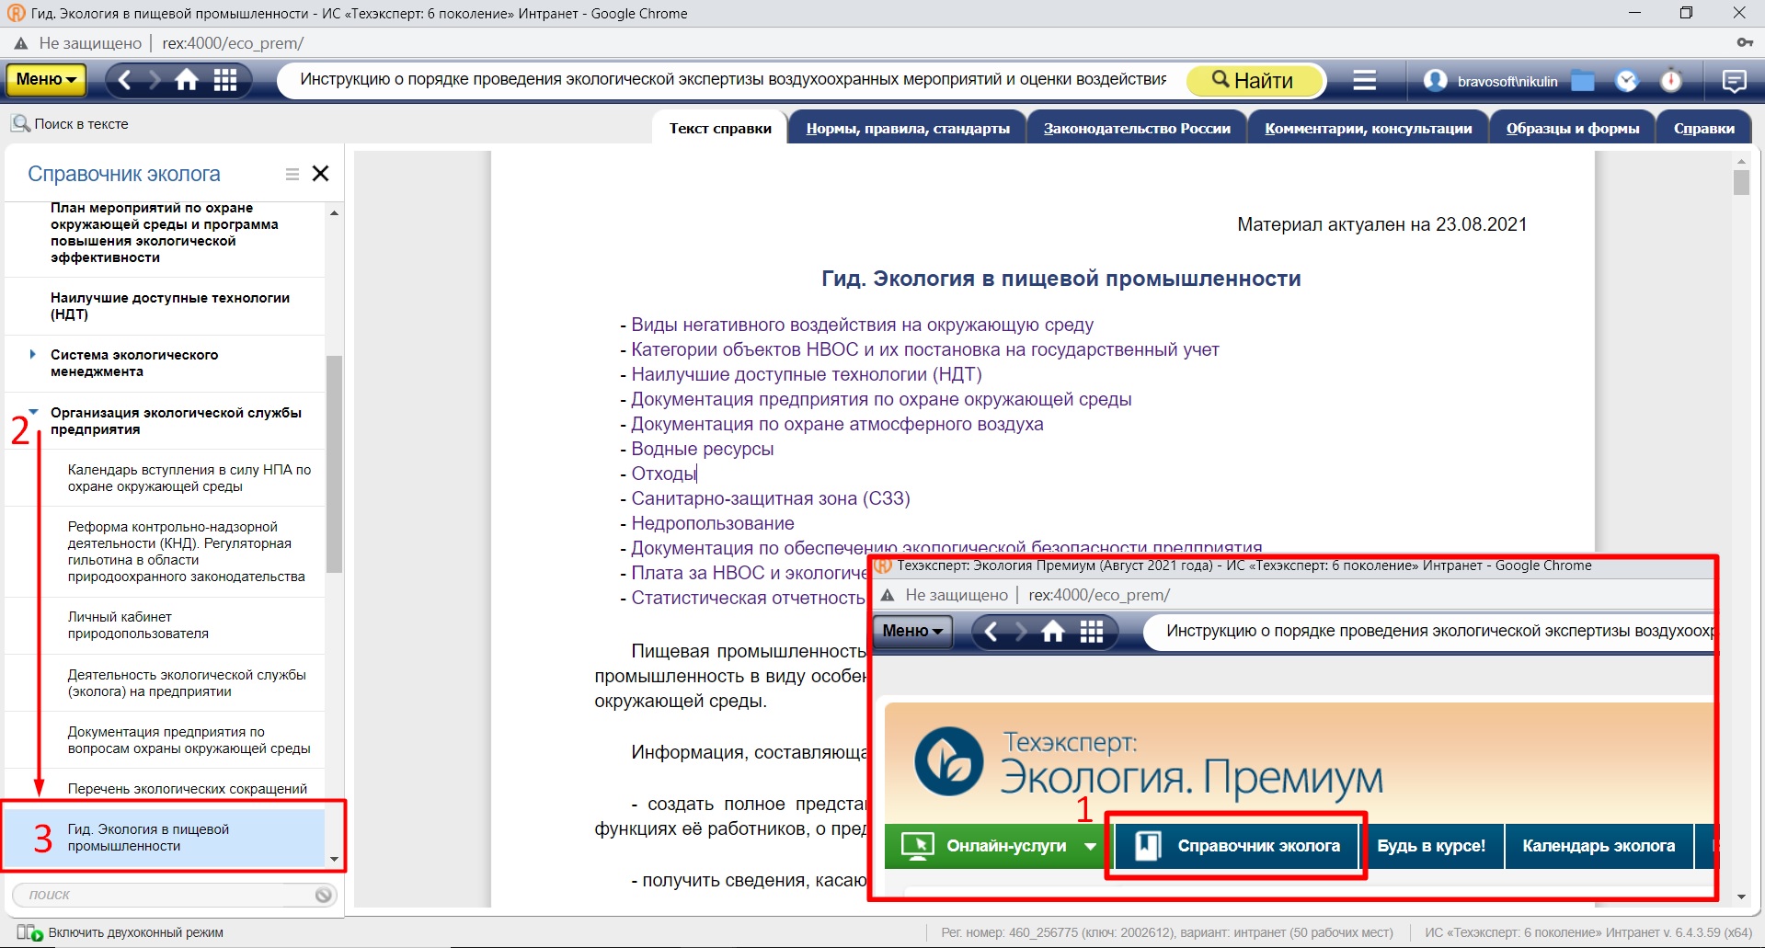
Task: Click Не защищено warning icon in address bar
Action: [x=21, y=43]
